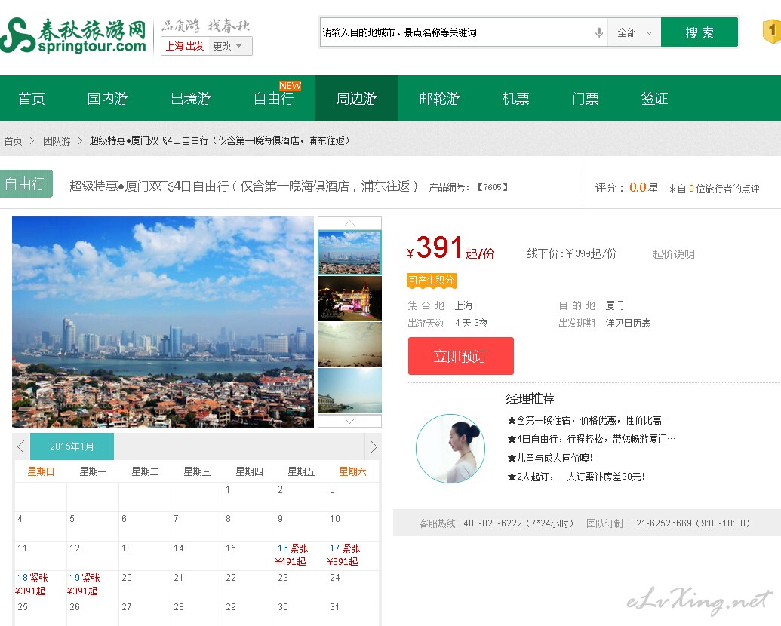Go to next month in calendar
Screen dimensions: 781x626
[x=373, y=446]
